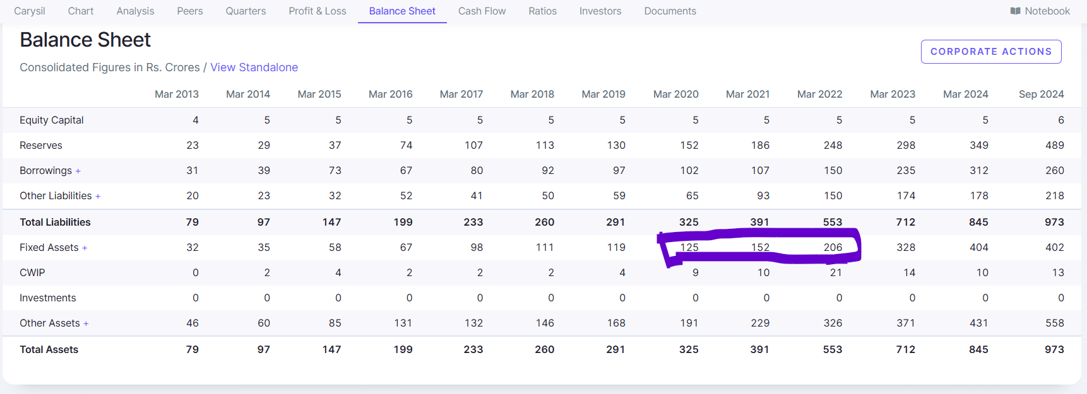Expand the Fixed Assets row breakdown

click(85, 248)
